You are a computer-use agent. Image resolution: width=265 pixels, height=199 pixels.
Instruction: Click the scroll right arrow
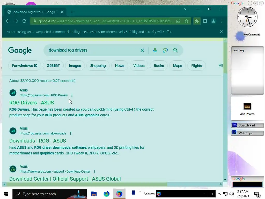(221, 184)
